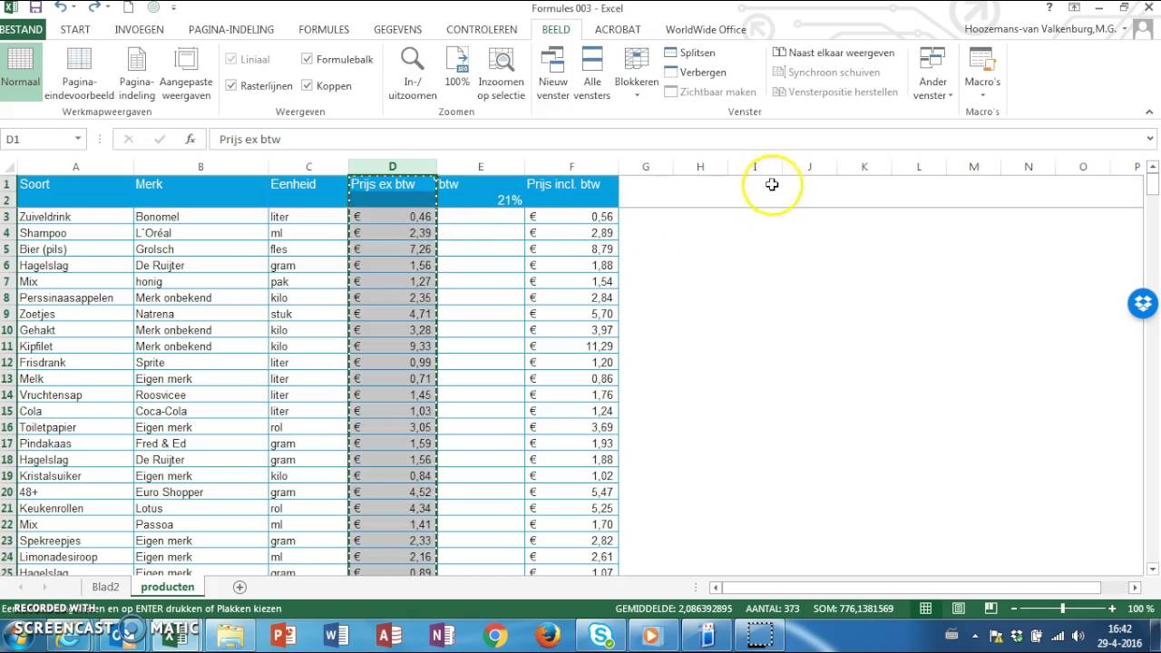Set zoom to 100% via ribbon

[457, 68]
